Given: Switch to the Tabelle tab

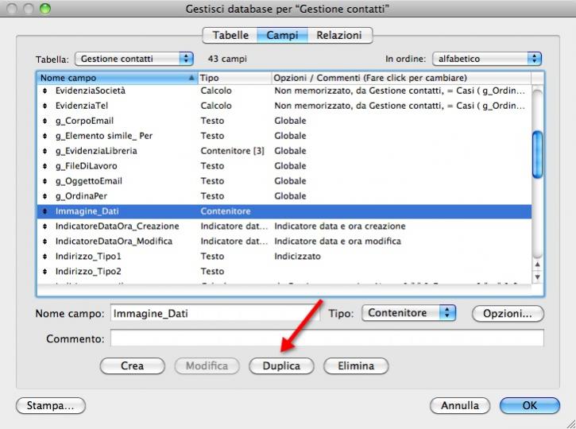Looking at the screenshot, I should [x=230, y=36].
